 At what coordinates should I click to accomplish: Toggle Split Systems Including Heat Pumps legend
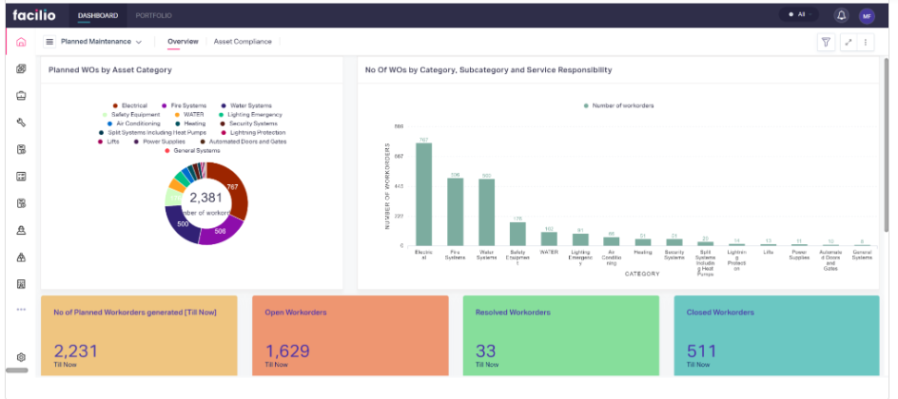tap(152, 132)
